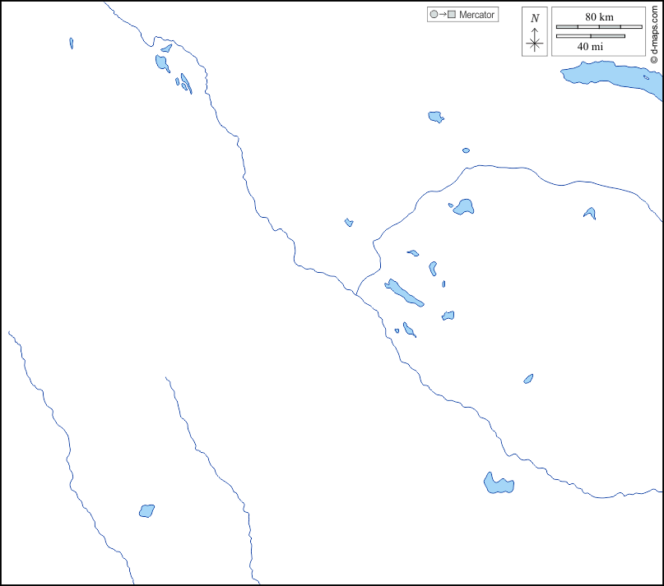Click the small lake left of the tributary river
The image size is (664, 586).
349,222
